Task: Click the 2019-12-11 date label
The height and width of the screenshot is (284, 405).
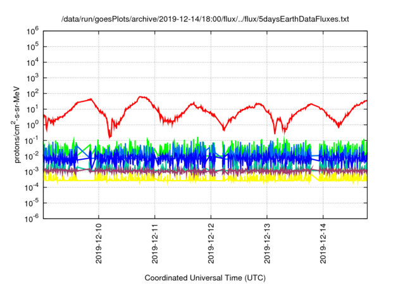Action: (154, 243)
